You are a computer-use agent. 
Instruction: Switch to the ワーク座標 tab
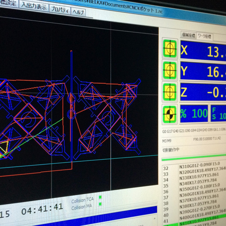[205, 37]
